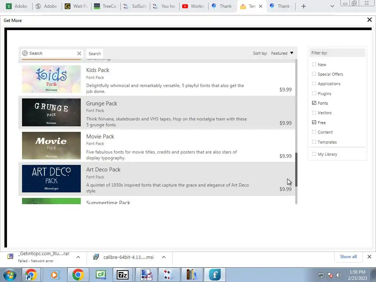Open the Art Deco Pack title
376x282 pixels.
103,170
